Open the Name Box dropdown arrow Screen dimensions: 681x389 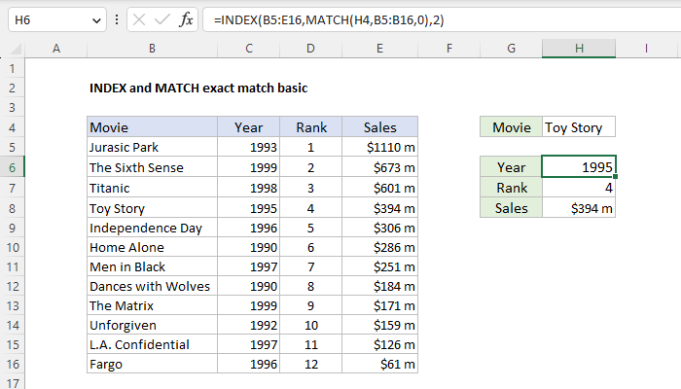(x=96, y=20)
